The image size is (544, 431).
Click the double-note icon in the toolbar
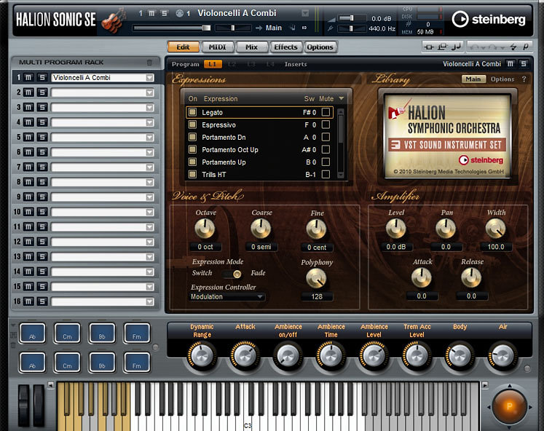(x=456, y=47)
